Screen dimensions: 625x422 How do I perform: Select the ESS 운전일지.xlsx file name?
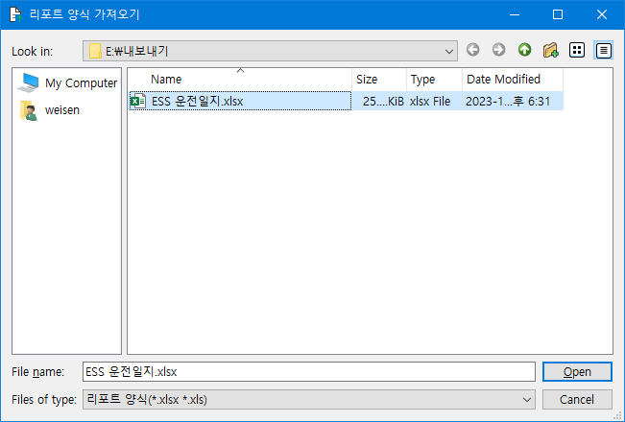click(x=198, y=101)
